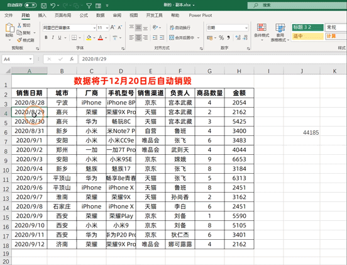This screenshot has height=265, width=347.
Task: Apply the 常规 cell style
Action: point(336,27)
